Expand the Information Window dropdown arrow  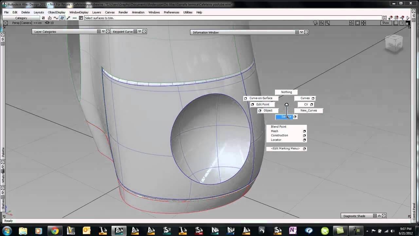(301, 32)
